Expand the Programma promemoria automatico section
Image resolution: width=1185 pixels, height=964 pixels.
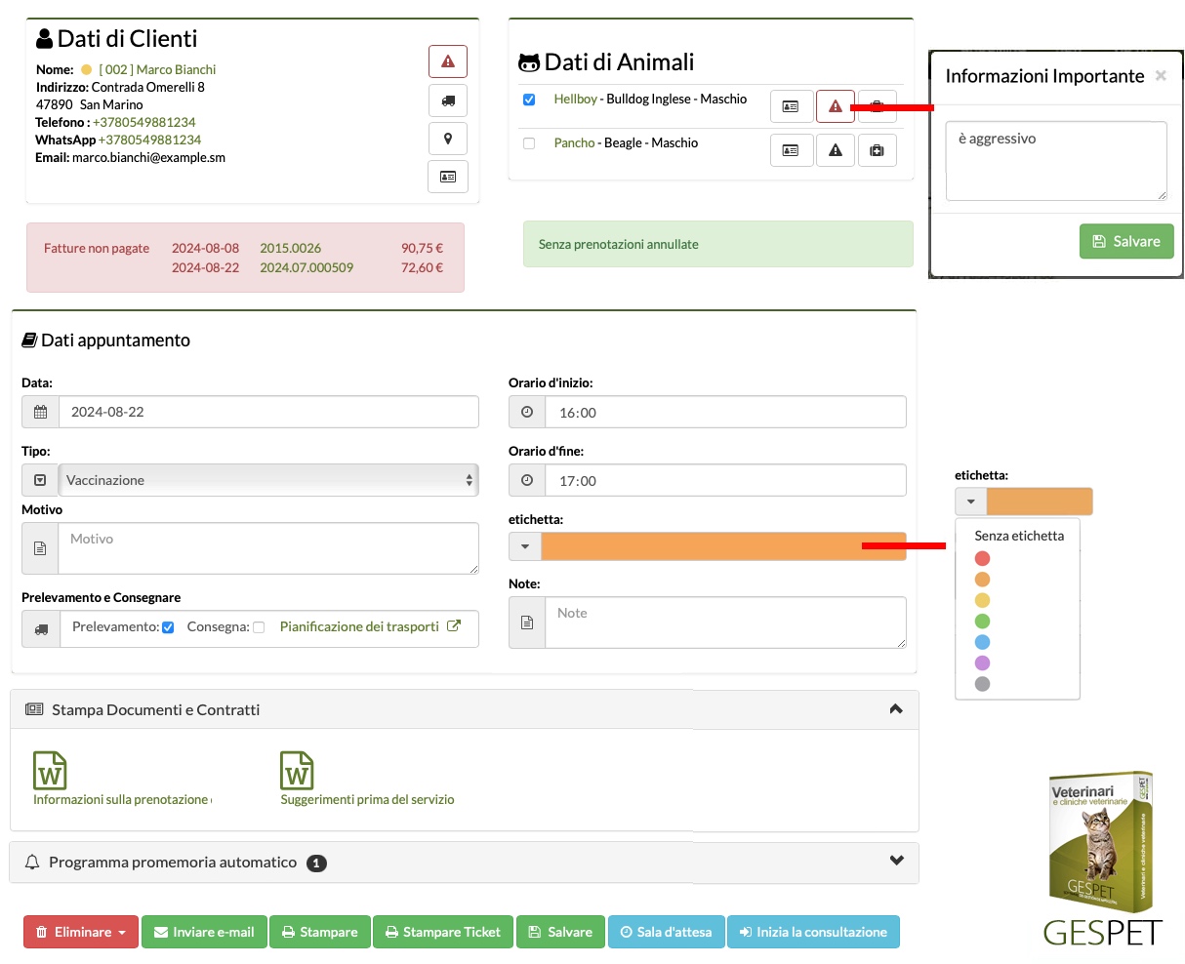[897, 861]
